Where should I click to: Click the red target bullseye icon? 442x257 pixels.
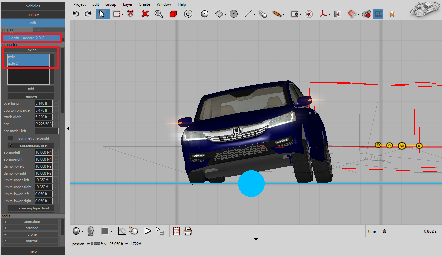309,14
